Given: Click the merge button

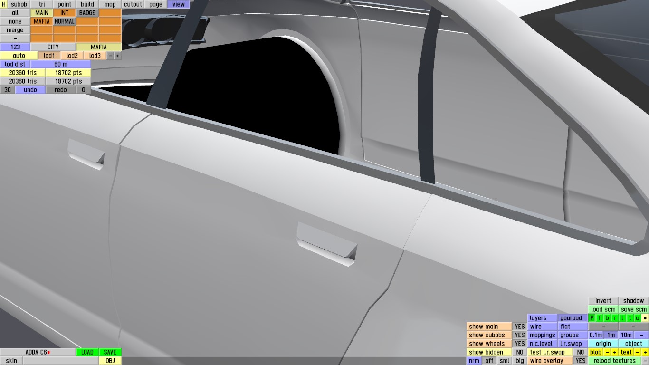Looking at the screenshot, I should [x=15, y=30].
